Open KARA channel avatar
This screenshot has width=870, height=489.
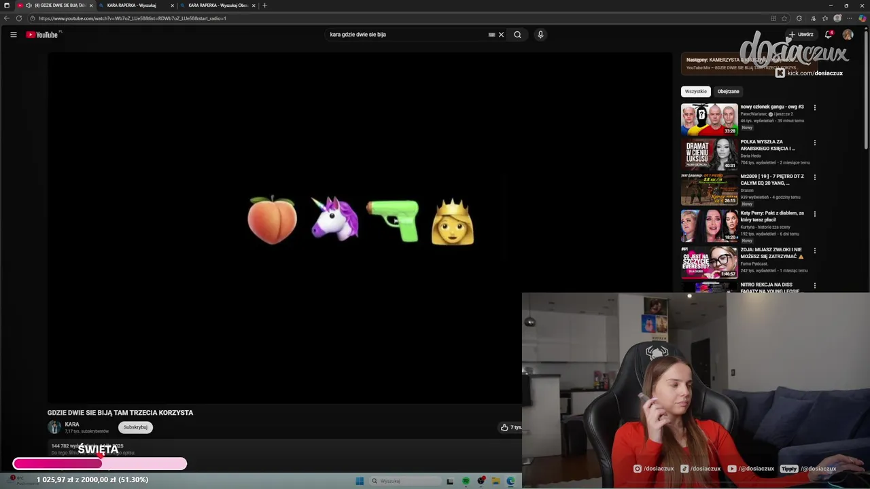click(54, 427)
